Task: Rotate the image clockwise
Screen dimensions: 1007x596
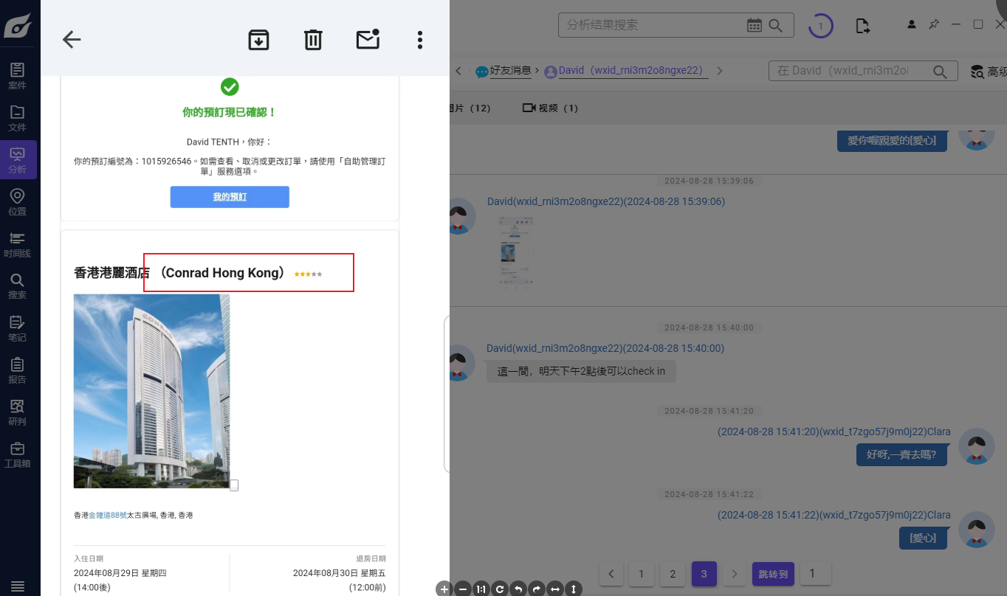Action: coord(537,589)
